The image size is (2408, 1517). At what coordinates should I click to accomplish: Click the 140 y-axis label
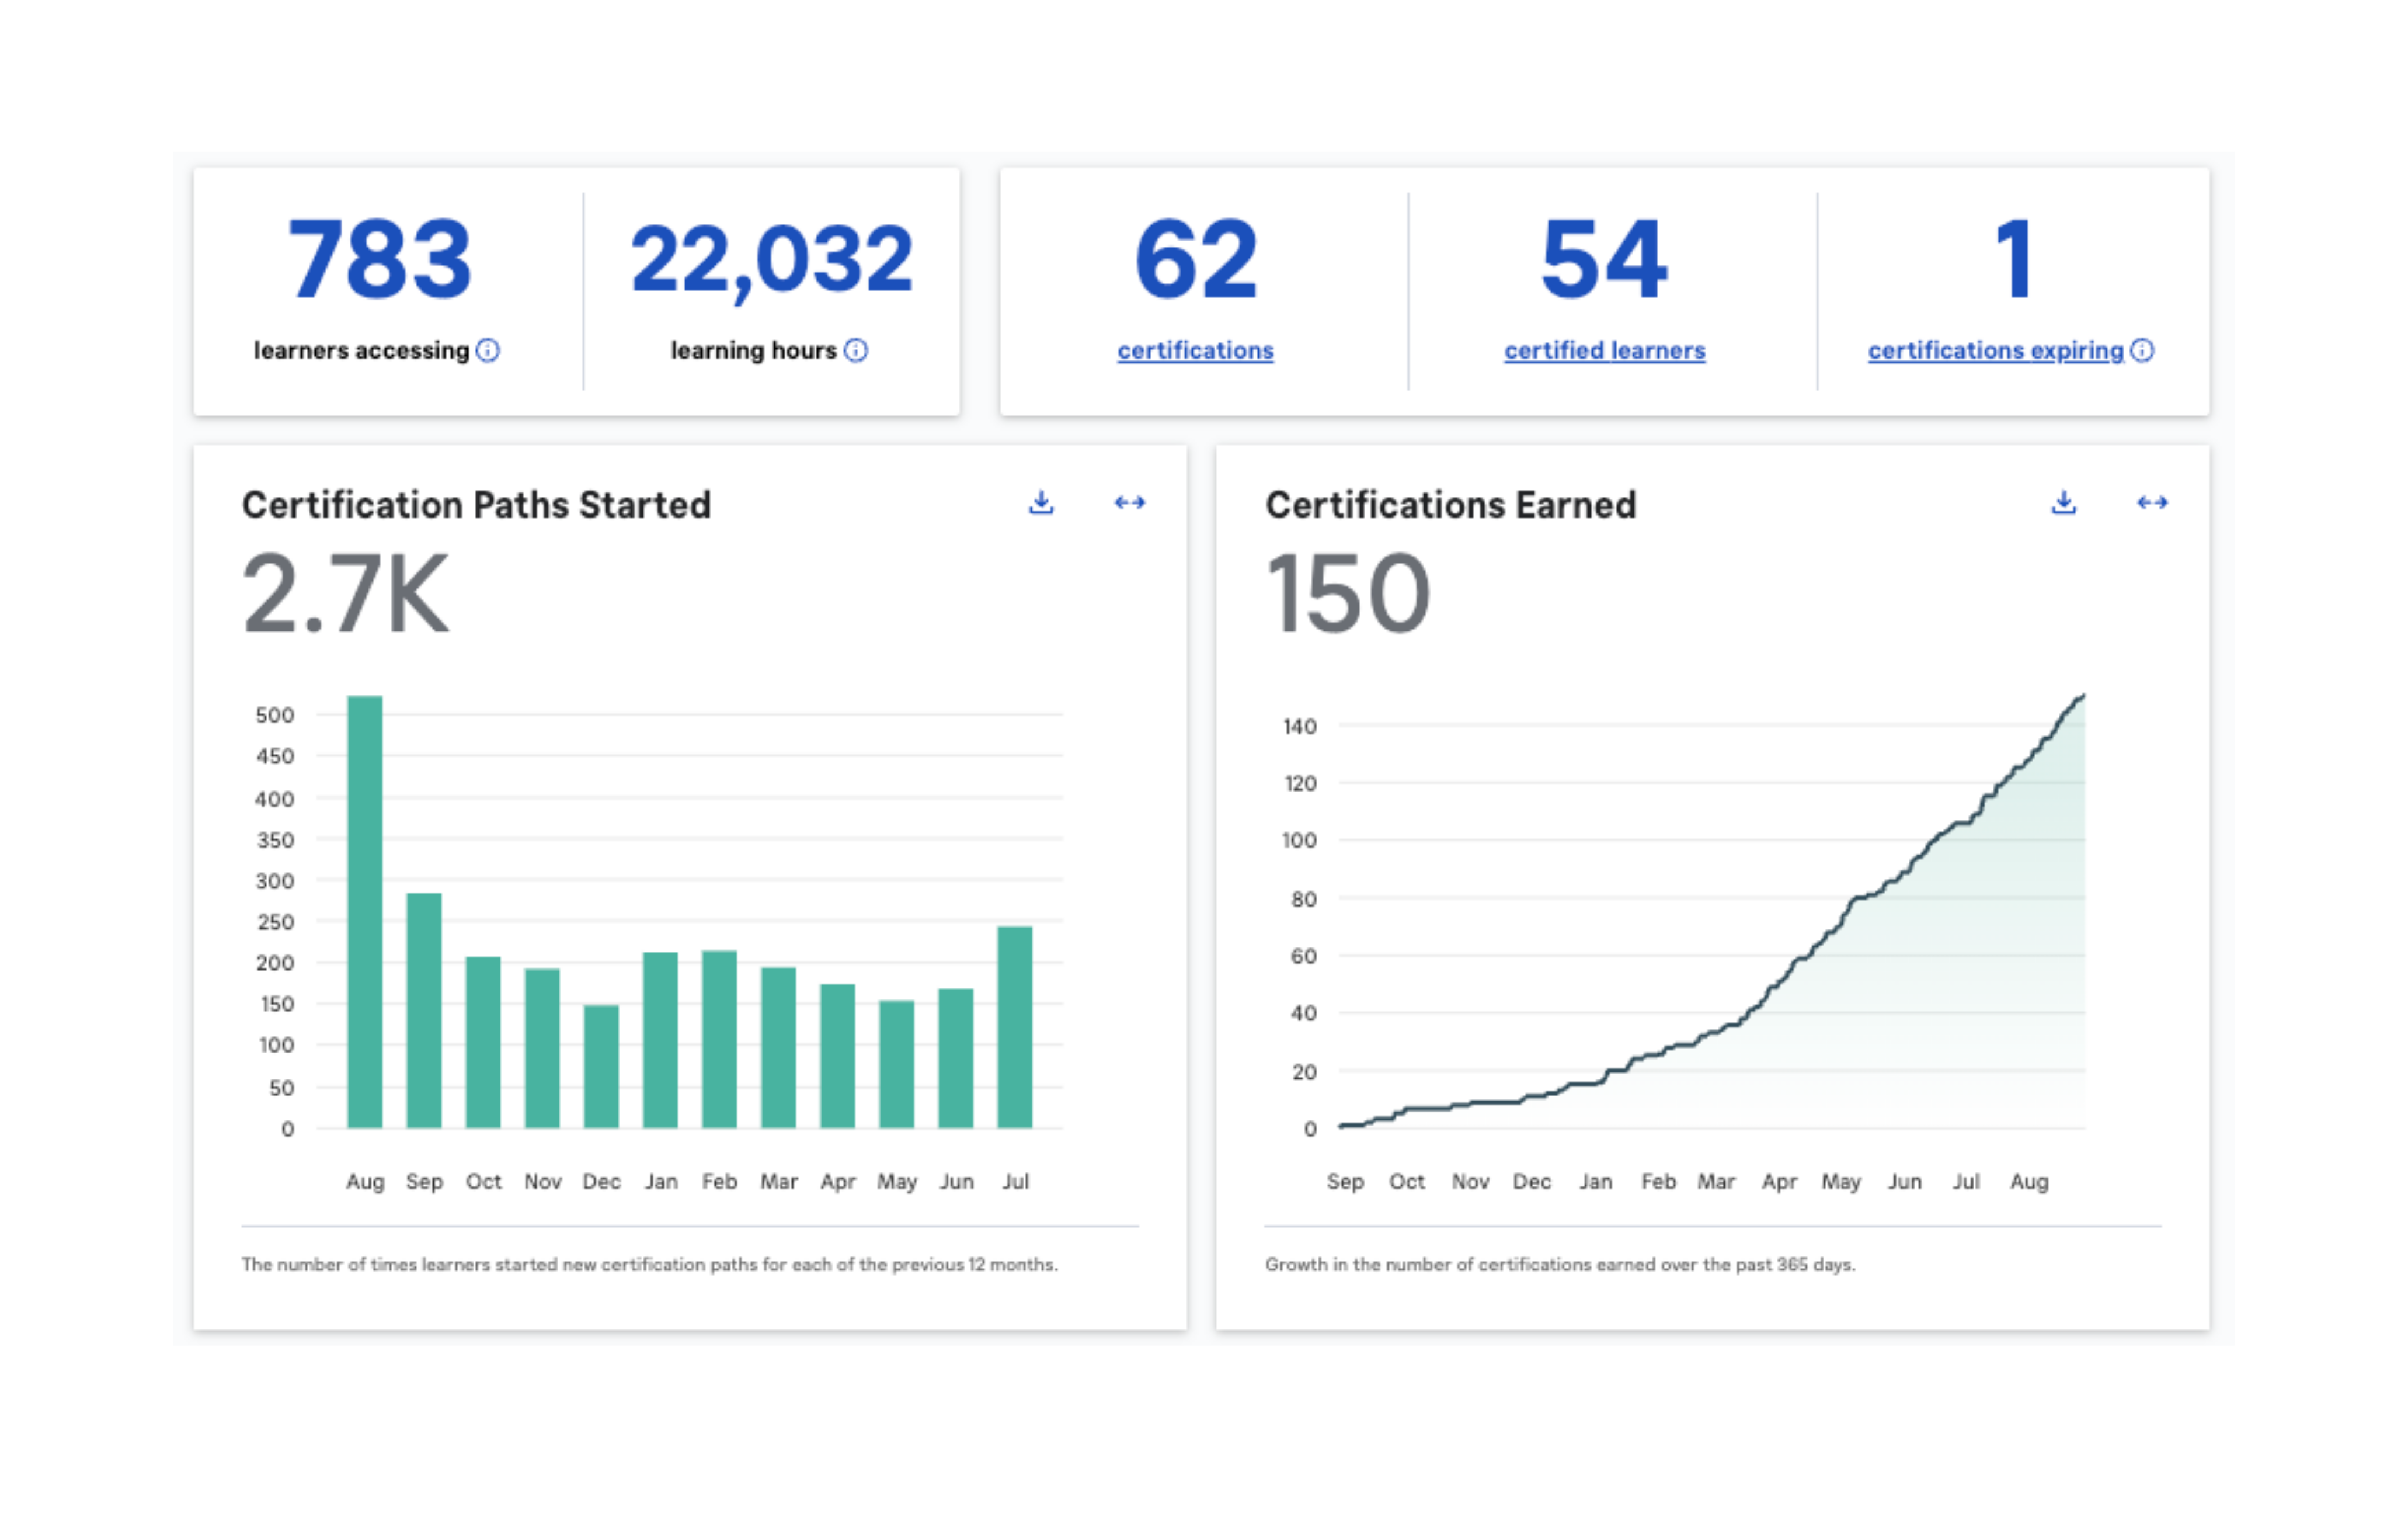(1300, 727)
